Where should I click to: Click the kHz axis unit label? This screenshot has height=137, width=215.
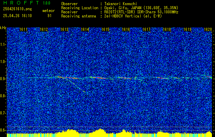(3, 28)
